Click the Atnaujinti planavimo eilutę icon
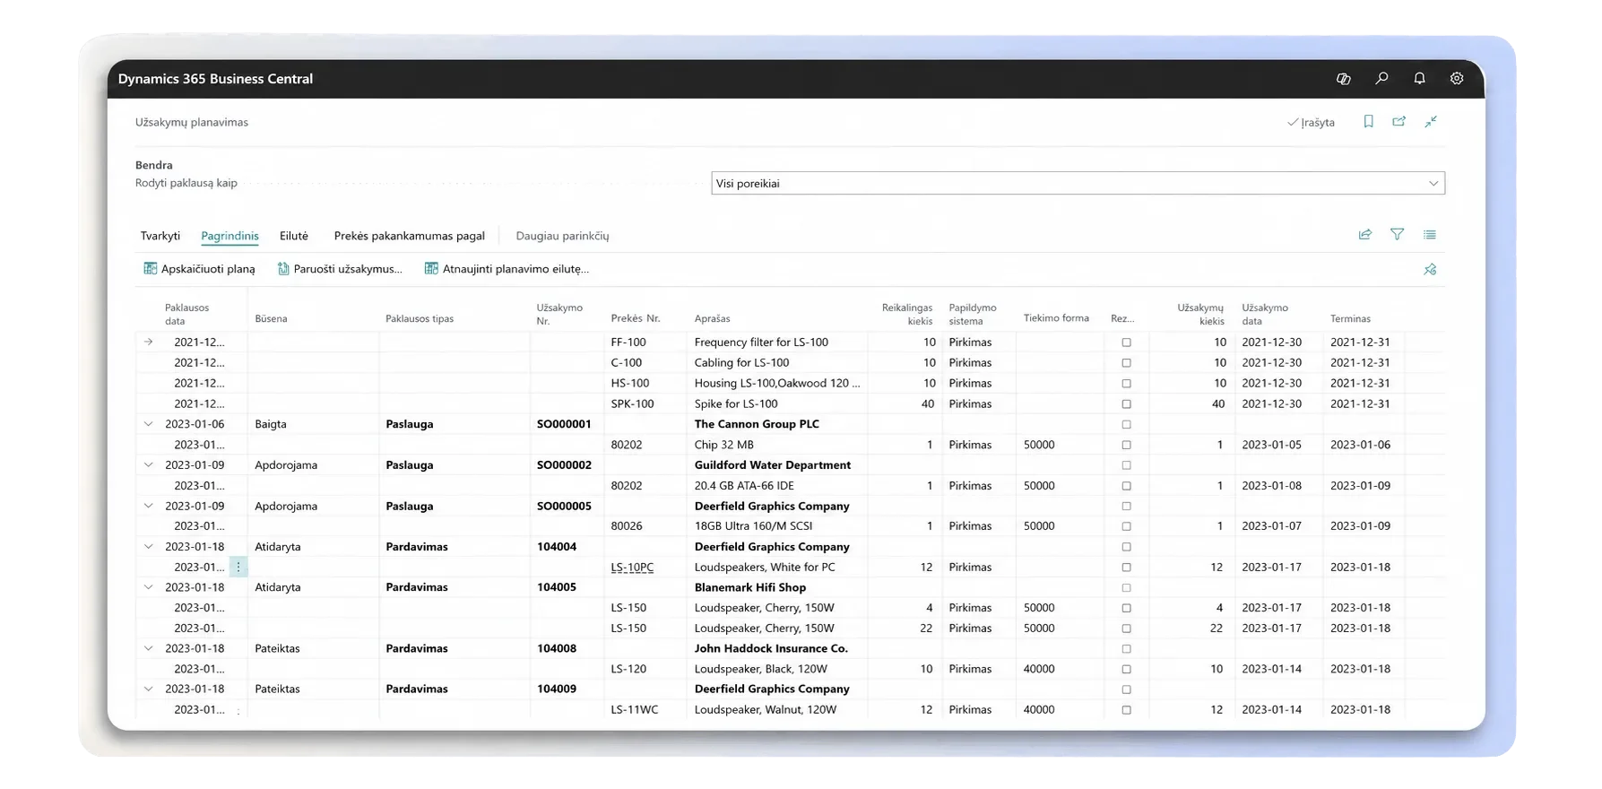The height and width of the screenshot is (789, 1602). [x=431, y=269]
